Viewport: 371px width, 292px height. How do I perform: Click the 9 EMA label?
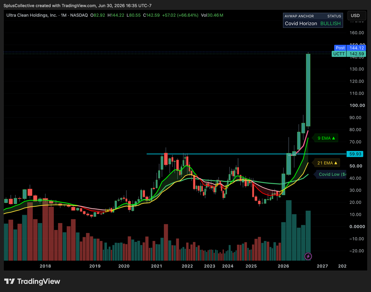pos(326,138)
